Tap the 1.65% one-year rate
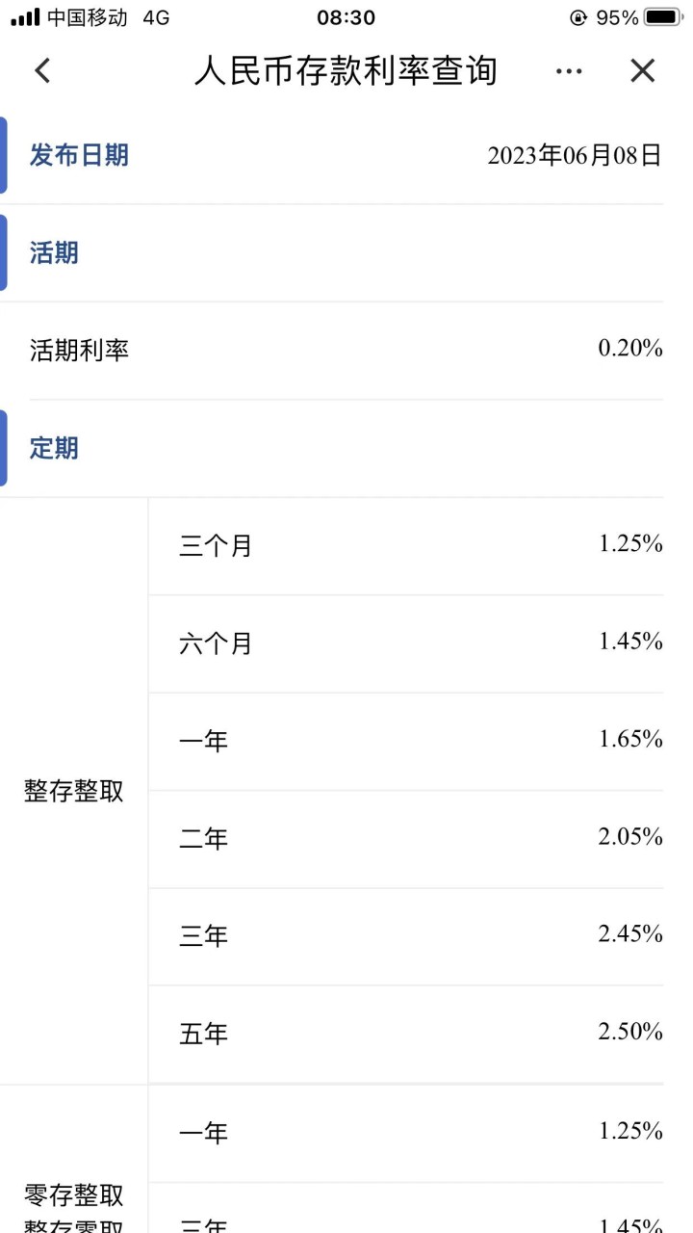The width and height of the screenshot is (693, 1233). [x=630, y=740]
